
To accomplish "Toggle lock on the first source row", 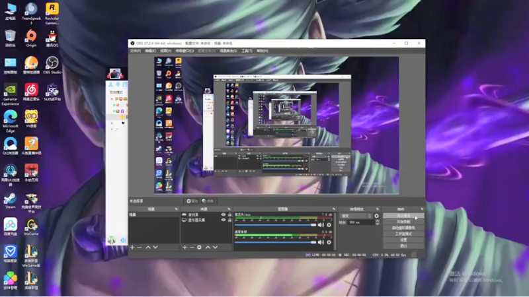I will pos(229,214).
